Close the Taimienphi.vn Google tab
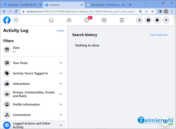The height and width of the screenshot is (129, 176). point(123,5)
